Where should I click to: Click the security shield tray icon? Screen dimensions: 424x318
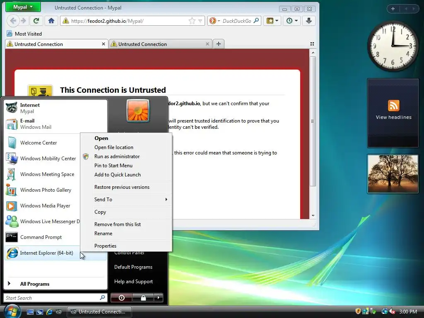pyautogui.click(x=358, y=311)
